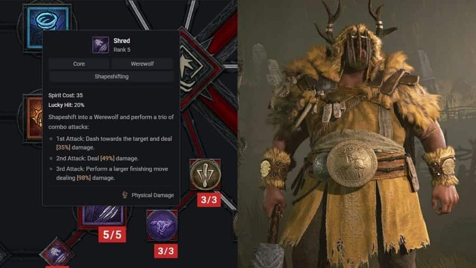Screen dimensions: 476x268
Task: Click the 5/5 rank counter
Action: (x=112, y=235)
